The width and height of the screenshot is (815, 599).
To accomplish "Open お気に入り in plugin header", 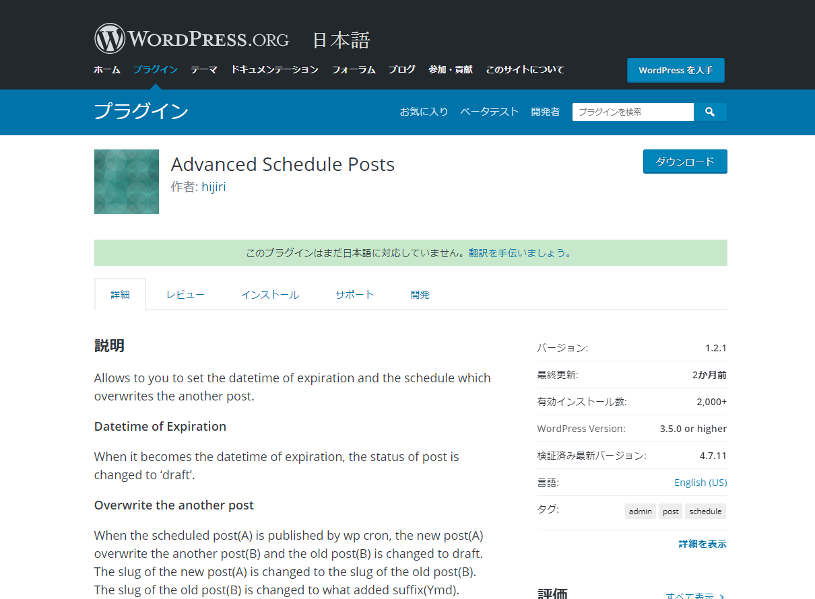I will point(424,112).
